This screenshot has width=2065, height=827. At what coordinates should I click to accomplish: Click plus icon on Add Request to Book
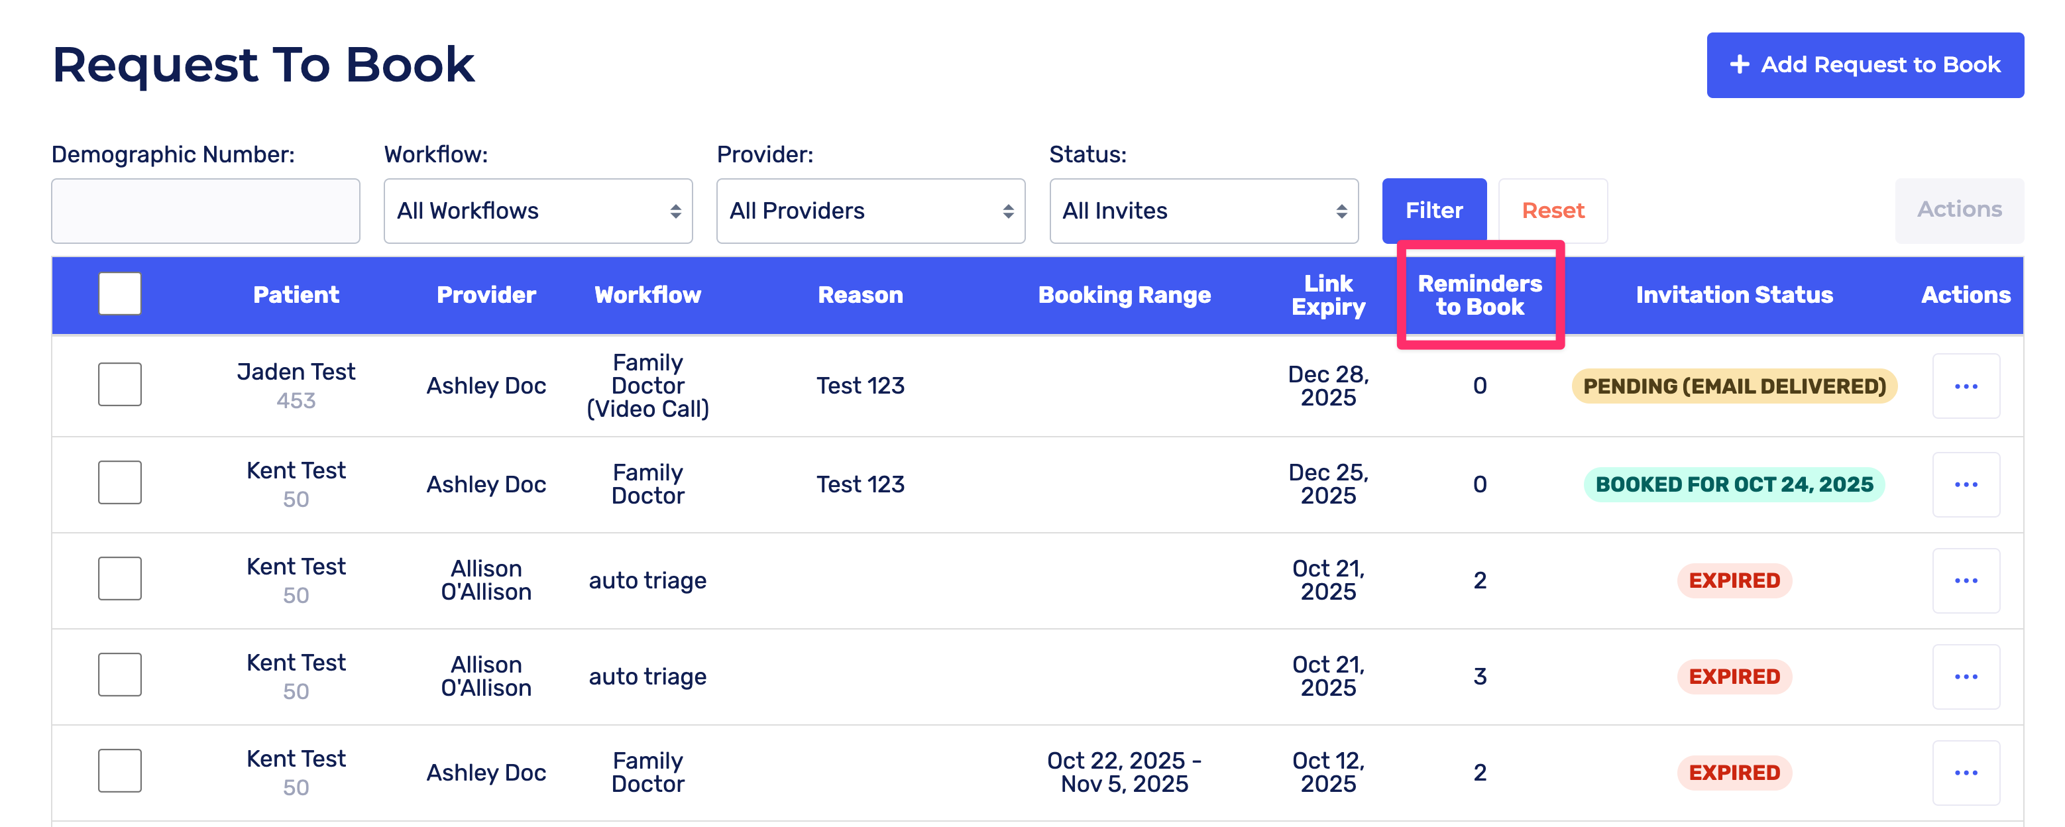[x=1739, y=65]
